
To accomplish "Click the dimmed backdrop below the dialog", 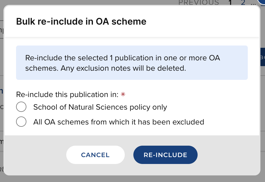I will (132, 179).
